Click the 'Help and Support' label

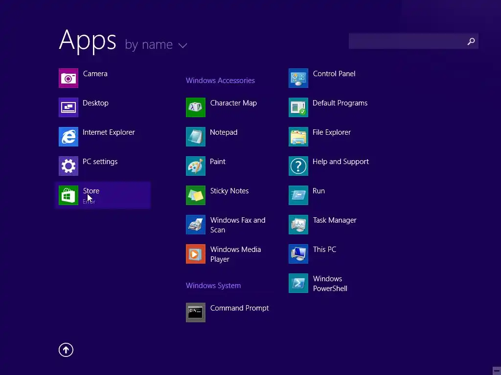(x=341, y=162)
